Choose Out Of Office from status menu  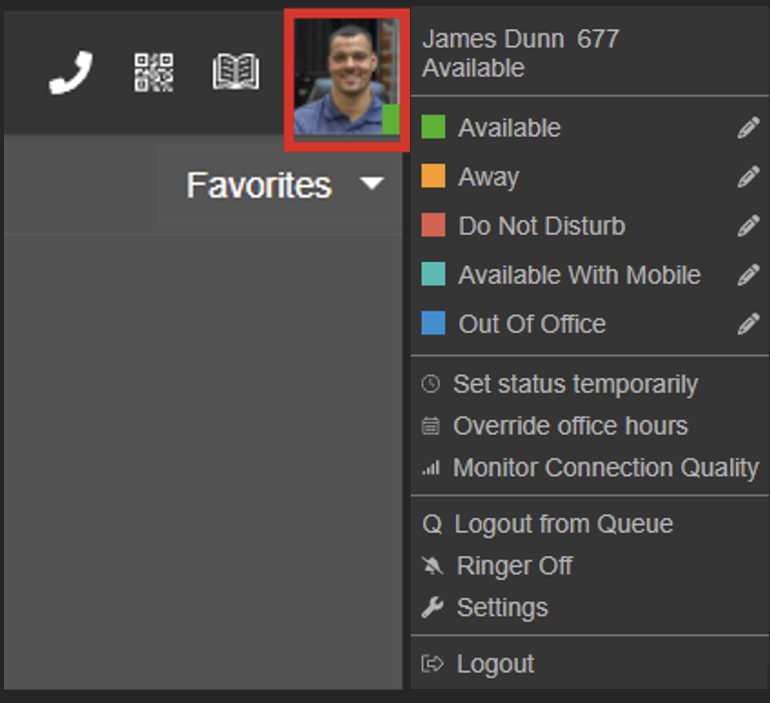point(532,324)
